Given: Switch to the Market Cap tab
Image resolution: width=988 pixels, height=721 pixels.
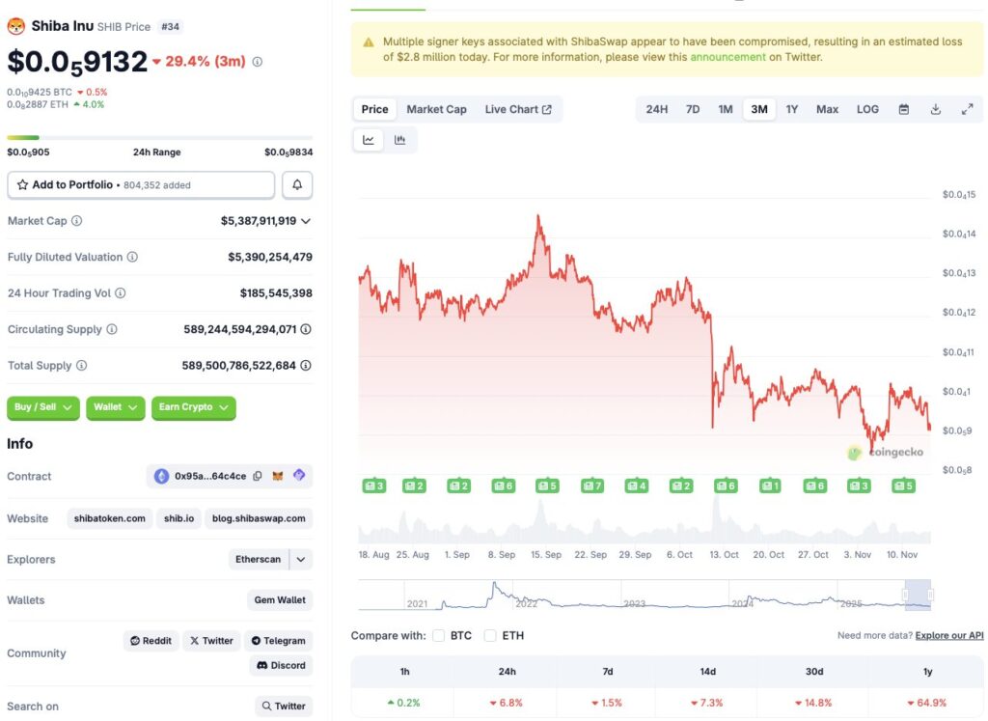Looking at the screenshot, I should (x=436, y=109).
